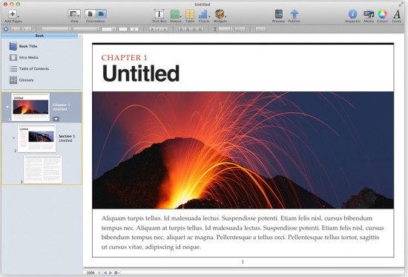Click the CHAPTER 1 heading text

click(x=125, y=58)
